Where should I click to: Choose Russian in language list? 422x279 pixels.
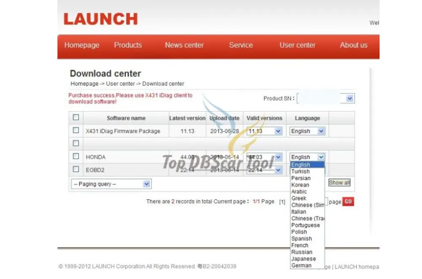click(x=307, y=252)
